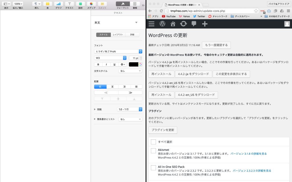Click the plus icon to add new content
Image resolution: width=292 pixels, height=182 pixels.
205,24
